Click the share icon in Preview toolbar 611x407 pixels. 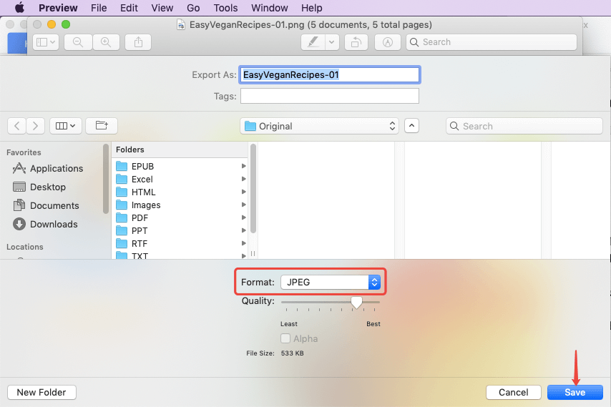pyautogui.click(x=138, y=42)
